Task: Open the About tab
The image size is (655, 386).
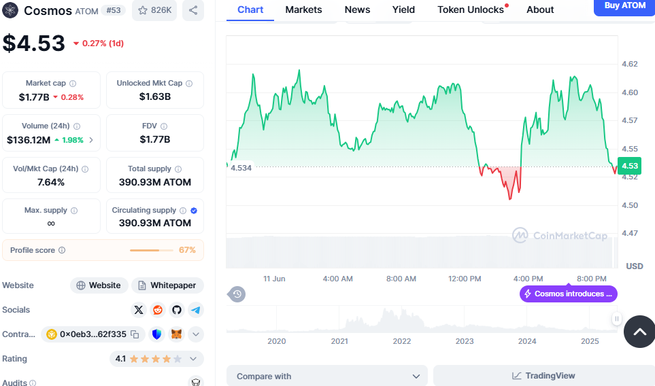Action: click(x=540, y=10)
